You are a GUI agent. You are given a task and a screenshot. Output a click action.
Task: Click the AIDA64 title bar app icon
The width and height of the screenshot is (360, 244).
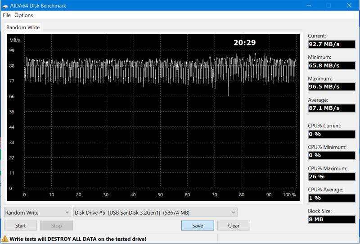coord(6,5)
